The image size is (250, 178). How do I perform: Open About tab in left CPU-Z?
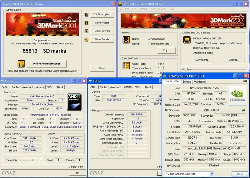coord(60,87)
